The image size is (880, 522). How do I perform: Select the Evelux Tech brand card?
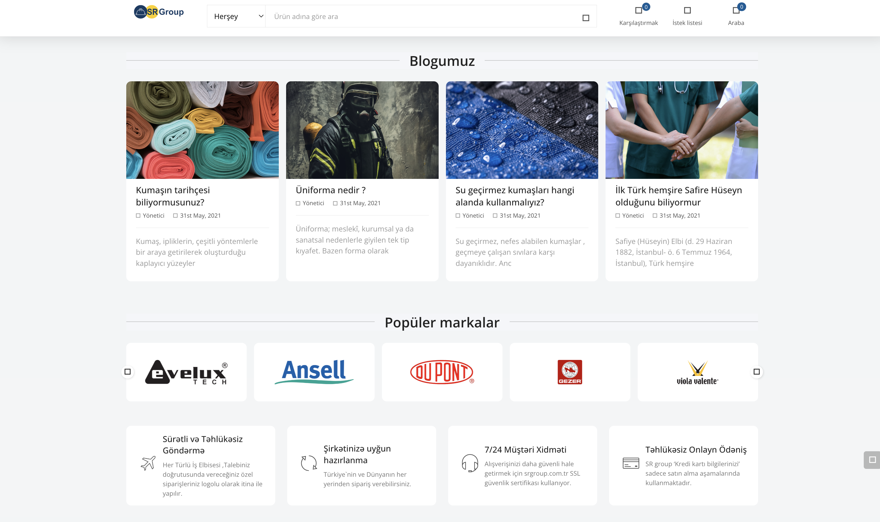pyautogui.click(x=186, y=372)
